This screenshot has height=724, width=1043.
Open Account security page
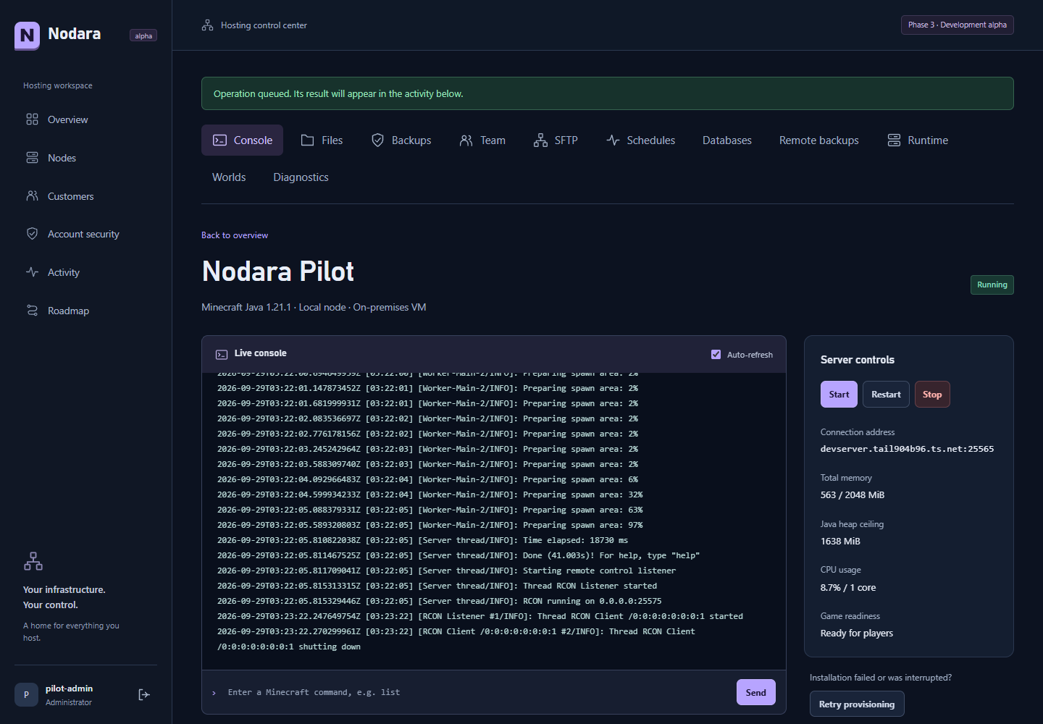pos(85,234)
